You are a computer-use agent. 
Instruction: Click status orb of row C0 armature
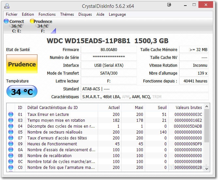[x=11, y=167]
